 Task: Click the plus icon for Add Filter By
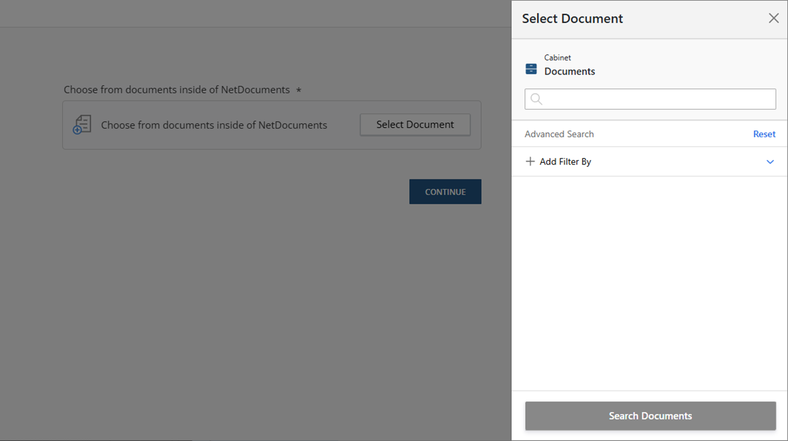click(x=530, y=161)
